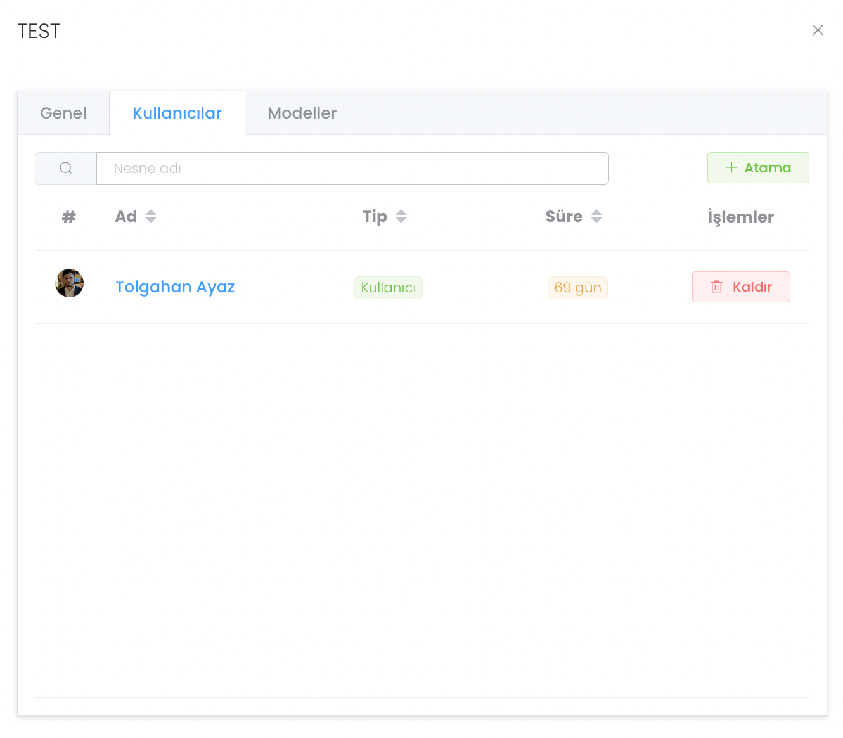Open the Tolgahan Ayaz user link
This screenshot has height=738, width=843.
(x=175, y=287)
